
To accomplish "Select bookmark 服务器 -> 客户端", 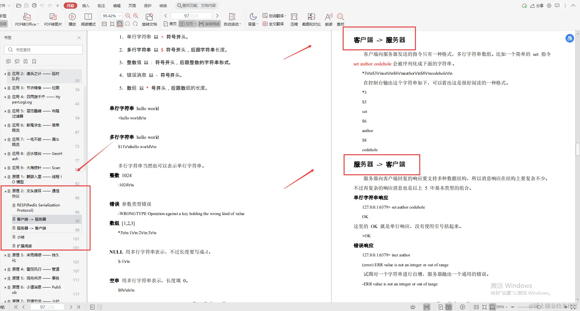I will tap(32, 228).
